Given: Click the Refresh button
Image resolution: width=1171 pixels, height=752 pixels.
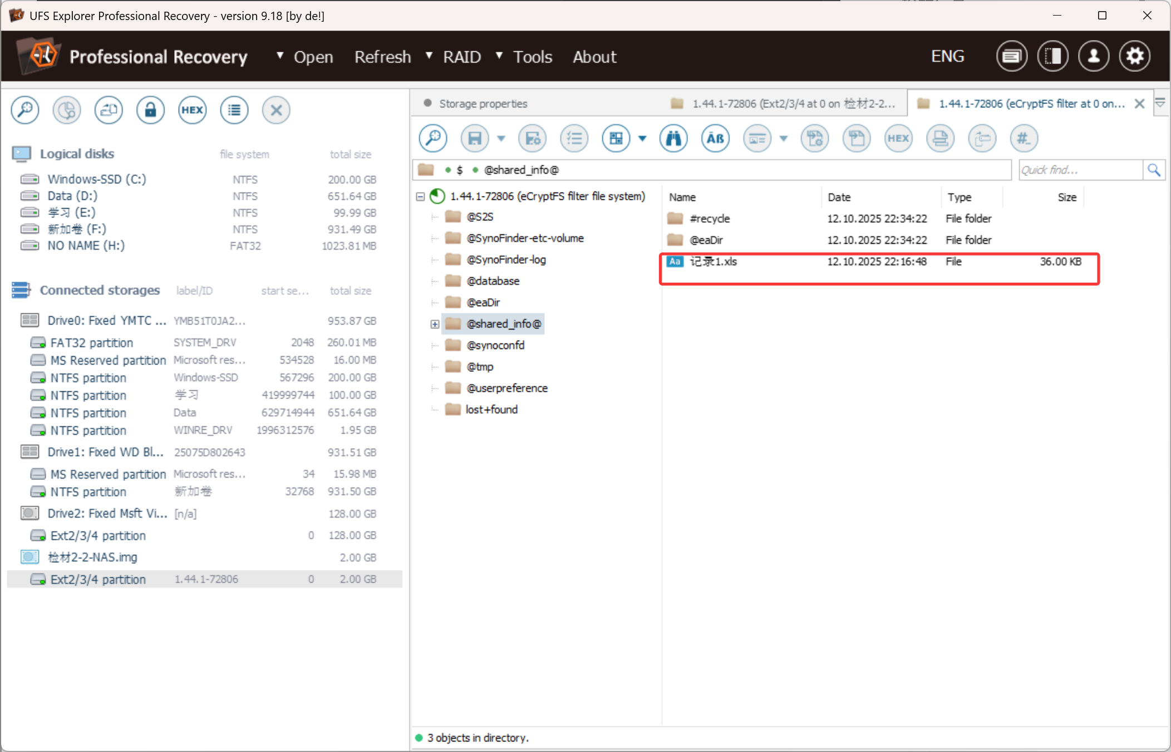Looking at the screenshot, I should click(x=382, y=57).
